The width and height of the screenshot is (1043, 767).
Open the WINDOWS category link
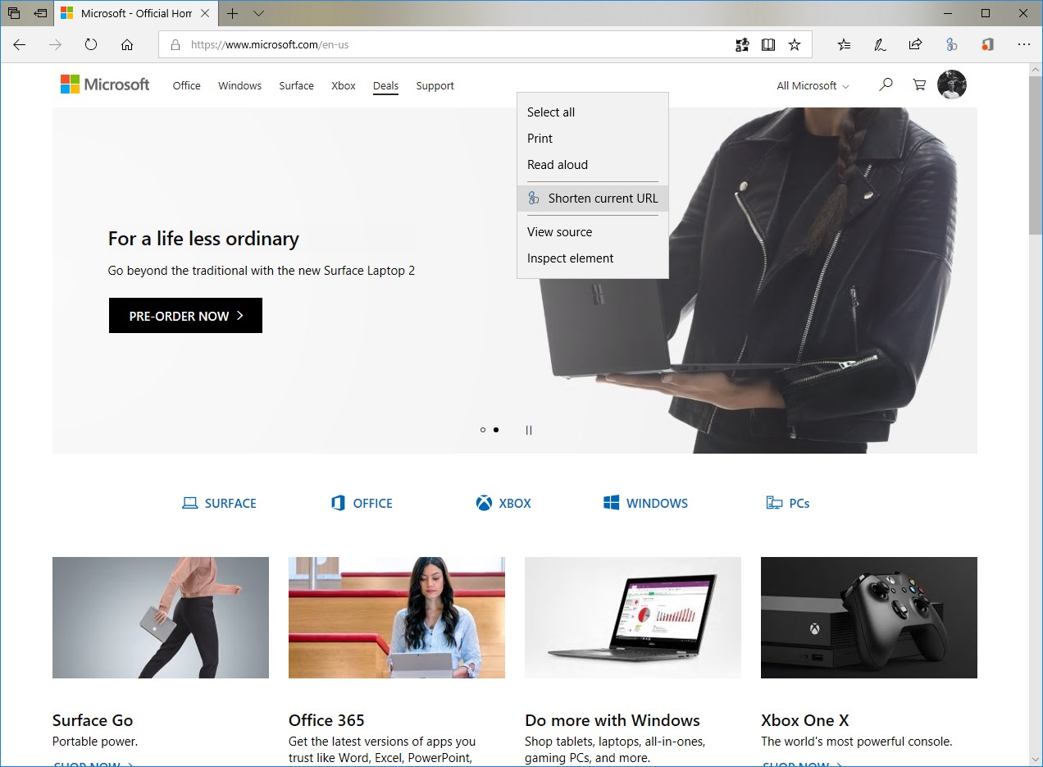coord(645,503)
